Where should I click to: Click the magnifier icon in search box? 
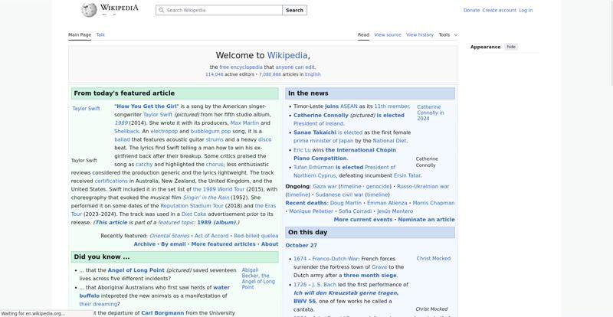161,11
